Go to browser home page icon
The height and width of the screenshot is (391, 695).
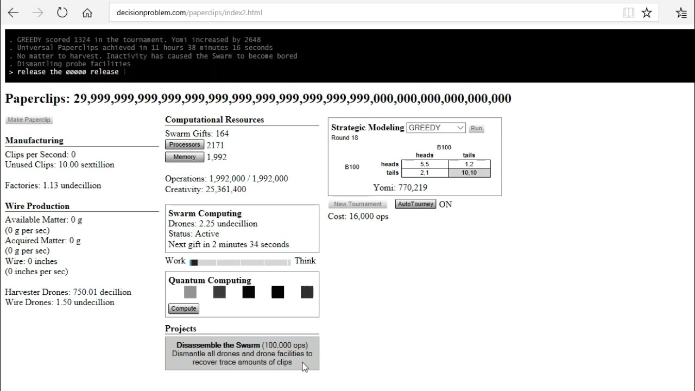coord(87,12)
